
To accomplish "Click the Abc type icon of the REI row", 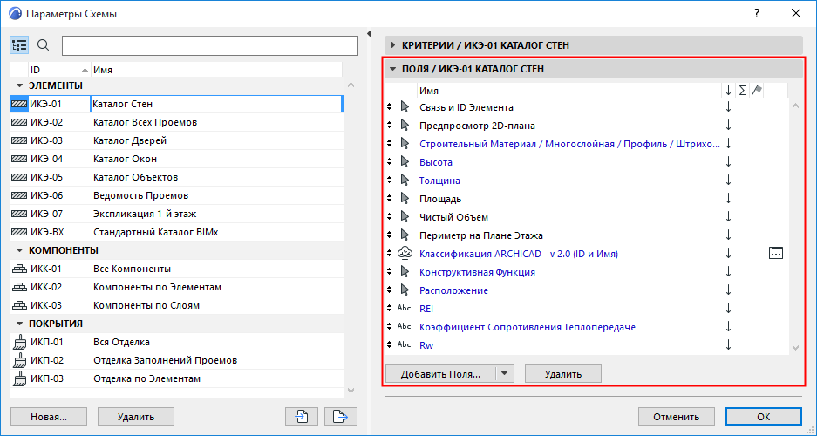I will click(x=405, y=308).
